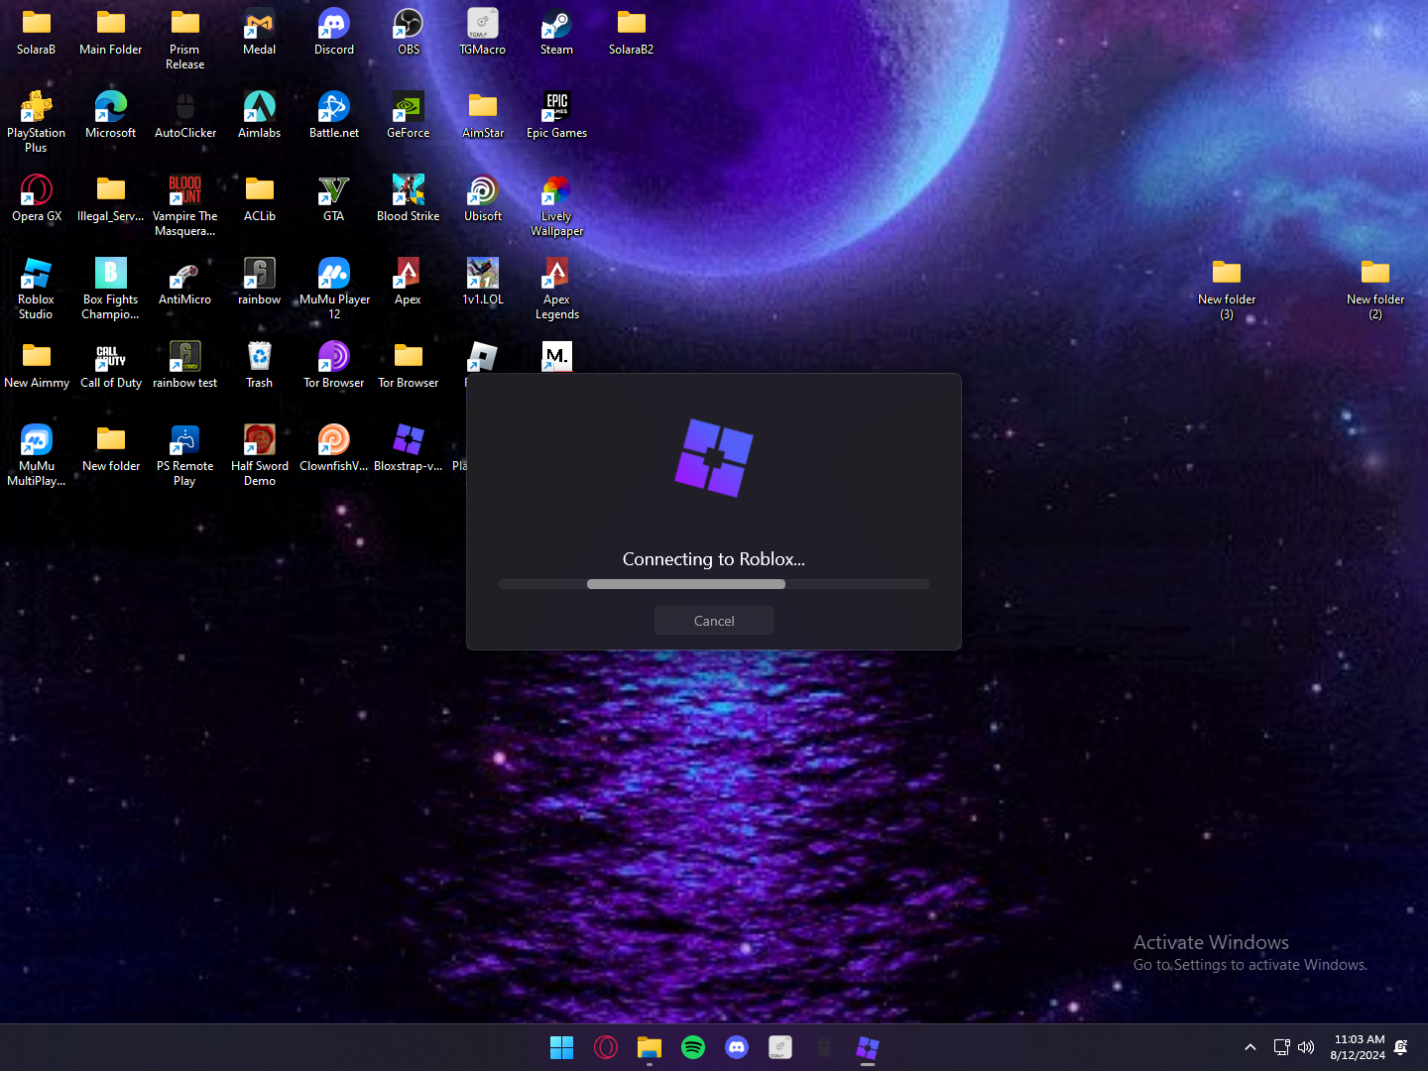1428x1071 pixels.
Task: Launch Call of Duty shortcut
Action: (111, 365)
